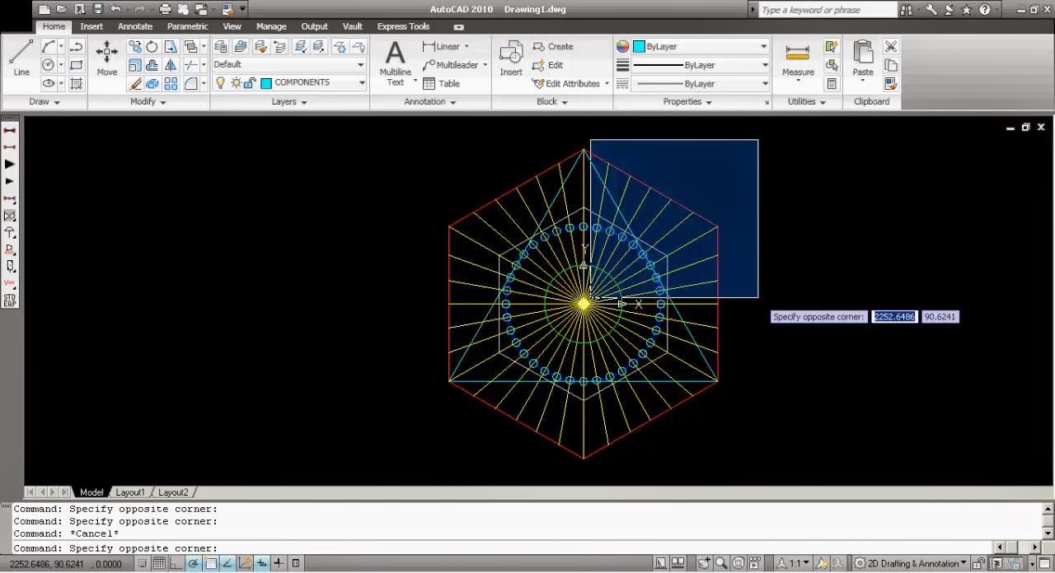
Task: Insert a Table from the Annotation panel
Action: pyautogui.click(x=443, y=83)
